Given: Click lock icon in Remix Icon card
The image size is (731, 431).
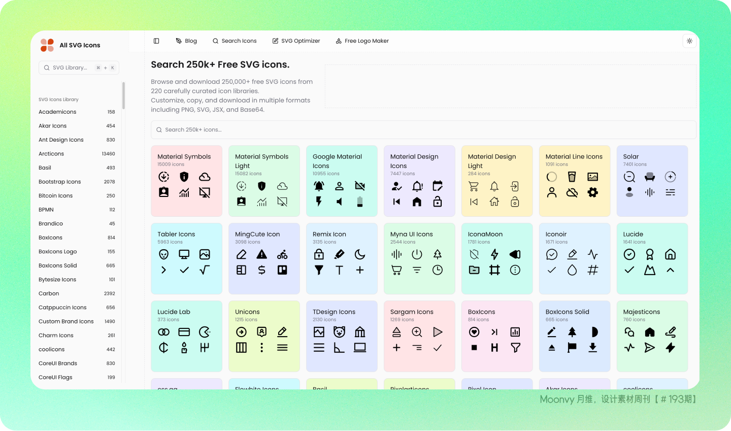Looking at the screenshot, I should 319,254.
